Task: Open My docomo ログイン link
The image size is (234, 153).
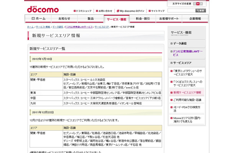Action: 132,11
